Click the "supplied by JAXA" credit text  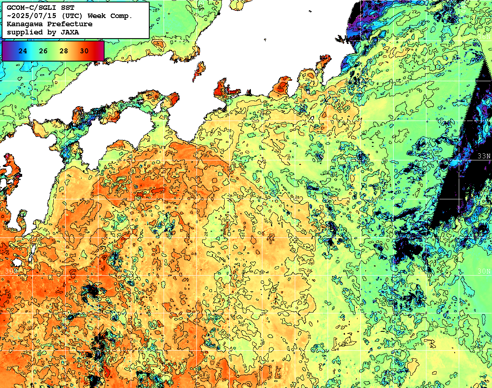coord(43,32)
